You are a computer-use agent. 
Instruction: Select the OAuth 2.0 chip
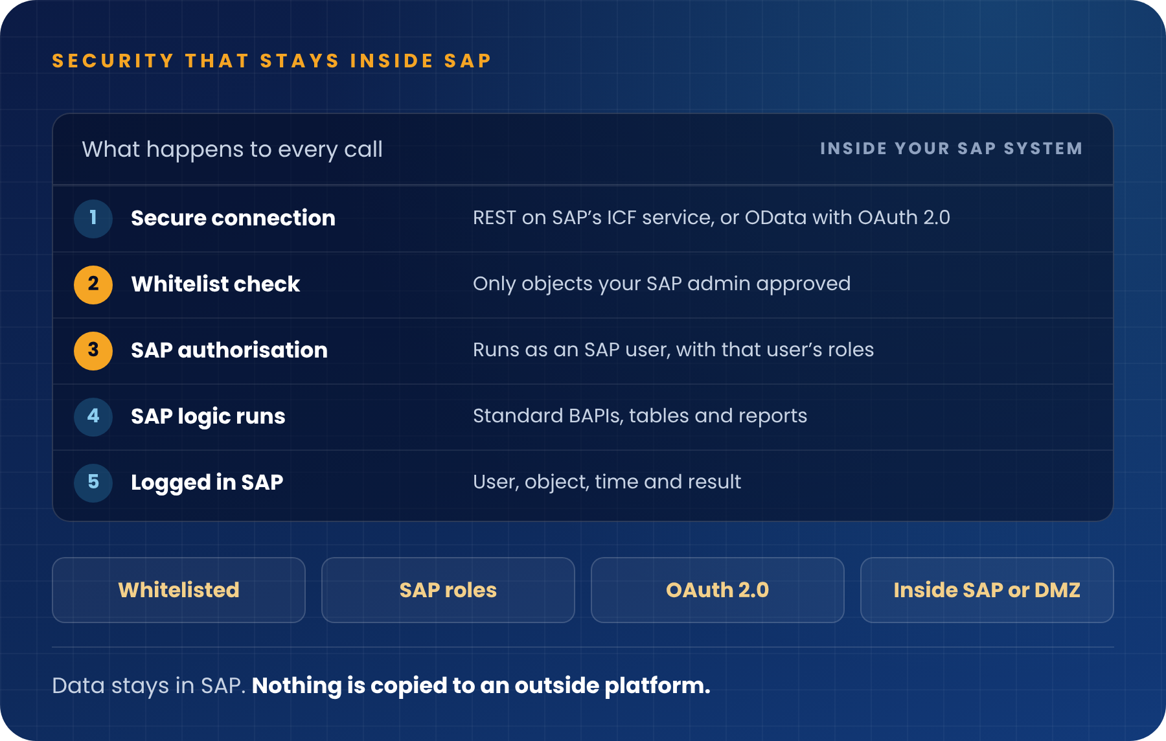point(718,590)
